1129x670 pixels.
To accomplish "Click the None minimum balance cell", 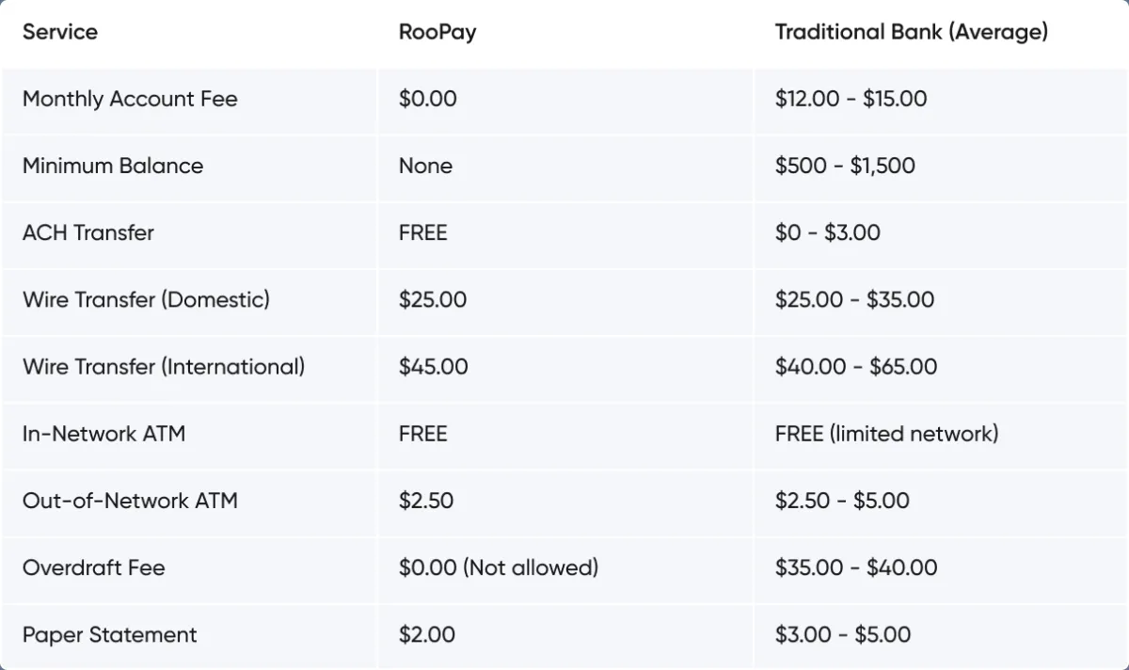I will click(425, 166).
